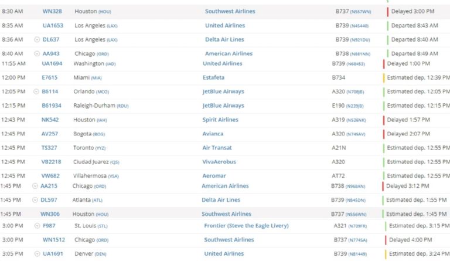The height and width of the screenshot is (261, 450).
Task: Select the Ciudad Juarez (CJS) destination text
Action: 96,162
